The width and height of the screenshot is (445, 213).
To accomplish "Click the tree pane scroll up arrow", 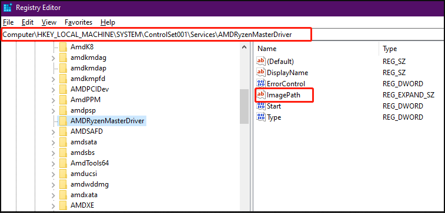I will (x=244, y=47).
